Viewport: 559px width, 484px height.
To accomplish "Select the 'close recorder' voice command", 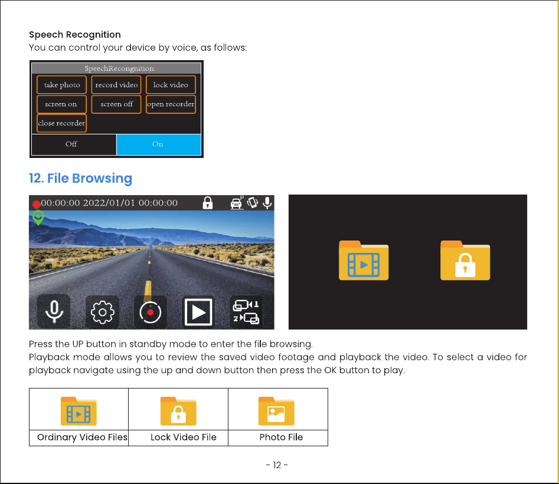I will (x=61, y=123).
